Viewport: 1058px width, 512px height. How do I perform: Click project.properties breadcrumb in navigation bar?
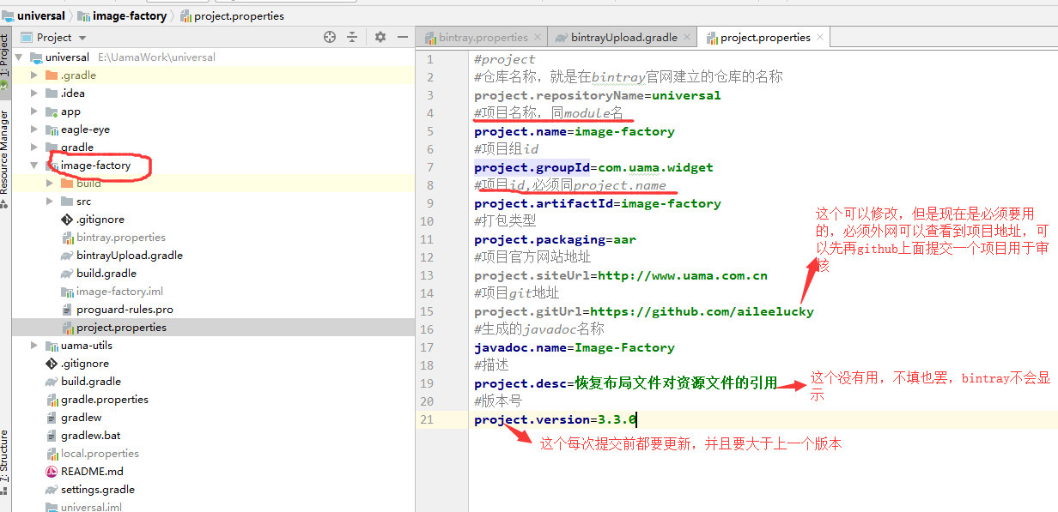232,15
